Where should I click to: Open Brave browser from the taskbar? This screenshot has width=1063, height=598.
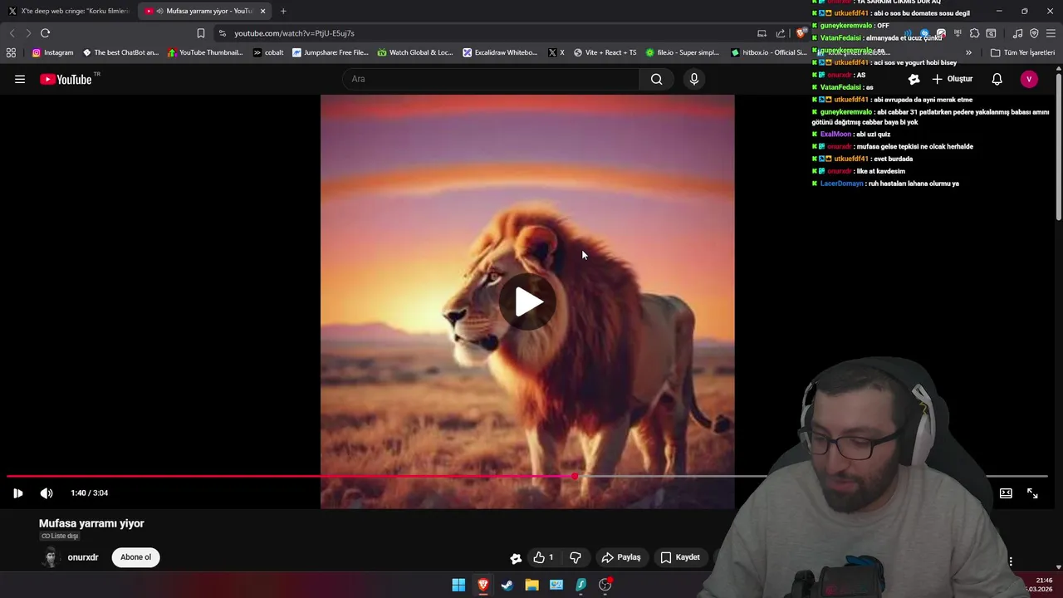(483, 585)
